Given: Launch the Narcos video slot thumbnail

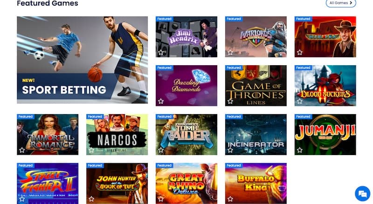Looking at the screenshot, I should tap(117, 135).
